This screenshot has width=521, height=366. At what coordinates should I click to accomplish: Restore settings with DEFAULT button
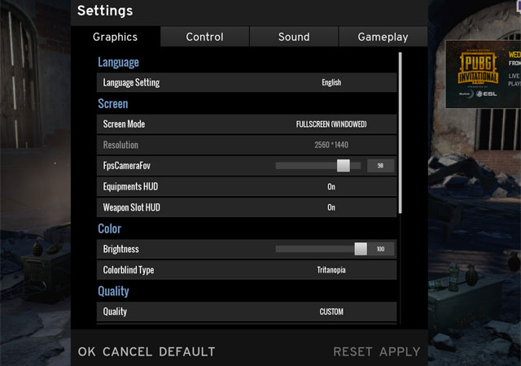click(x=187, y=351)
